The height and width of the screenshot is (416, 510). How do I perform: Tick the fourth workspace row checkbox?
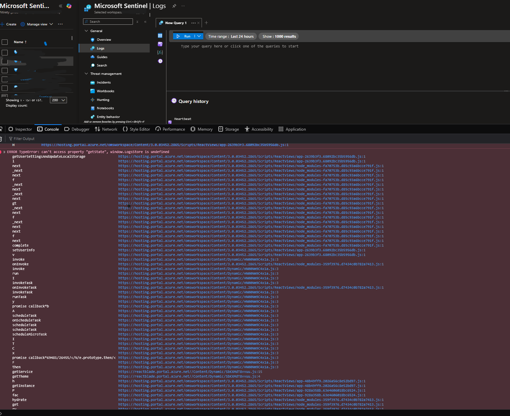5,79
